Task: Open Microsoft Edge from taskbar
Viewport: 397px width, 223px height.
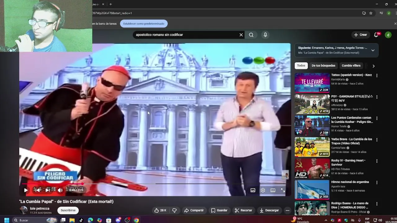Action: click(x=90, y=220)
